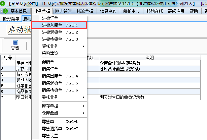The image size is (207, 140).
Task: Click the app icon in title bar
Action: pyautogui.click(x=2, y=4)
